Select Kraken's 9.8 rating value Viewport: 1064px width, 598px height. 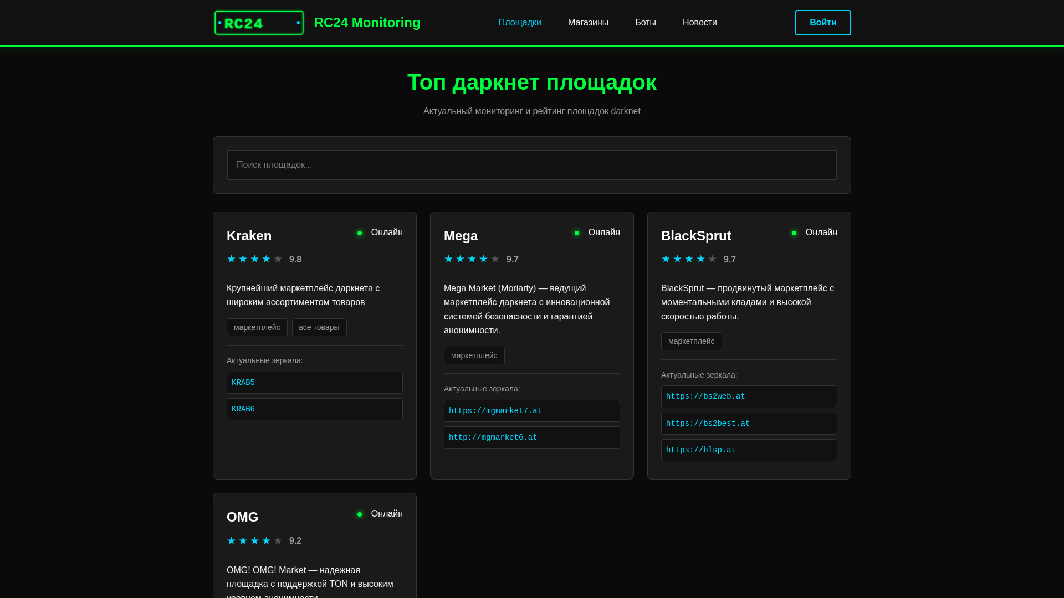click(x=295, y=260)
